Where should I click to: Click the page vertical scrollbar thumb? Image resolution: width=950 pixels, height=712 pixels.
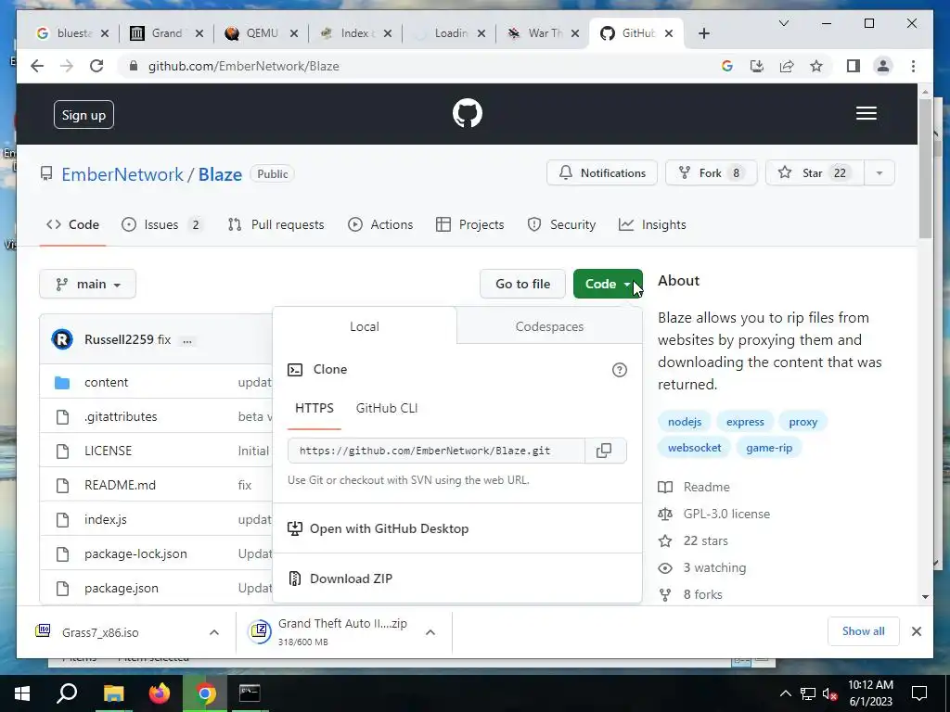pos(925,169)
